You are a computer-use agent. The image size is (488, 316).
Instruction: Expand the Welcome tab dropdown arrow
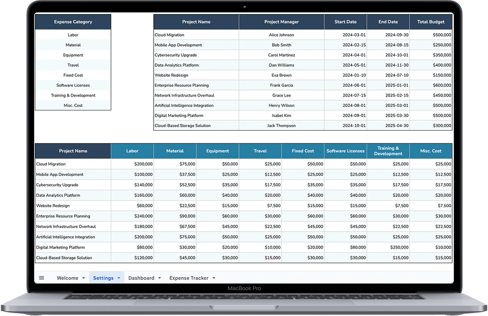[84, 278]
